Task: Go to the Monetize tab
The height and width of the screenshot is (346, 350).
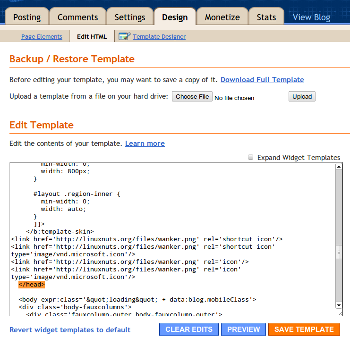Action: (x=222, y=17)
